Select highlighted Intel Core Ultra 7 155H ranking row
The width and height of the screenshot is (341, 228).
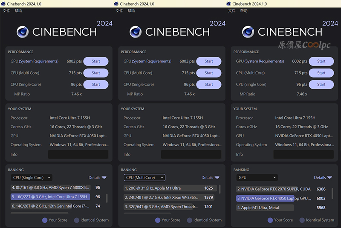[56, 197]
